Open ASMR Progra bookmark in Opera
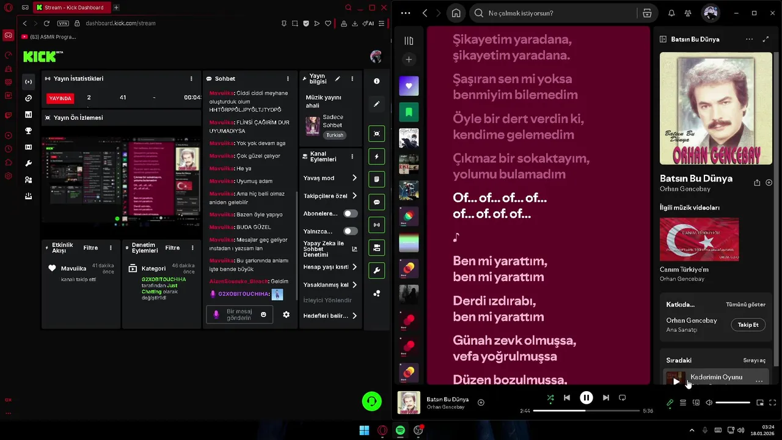The height and width of the screenshot is (440, 782). coord(49,37)
